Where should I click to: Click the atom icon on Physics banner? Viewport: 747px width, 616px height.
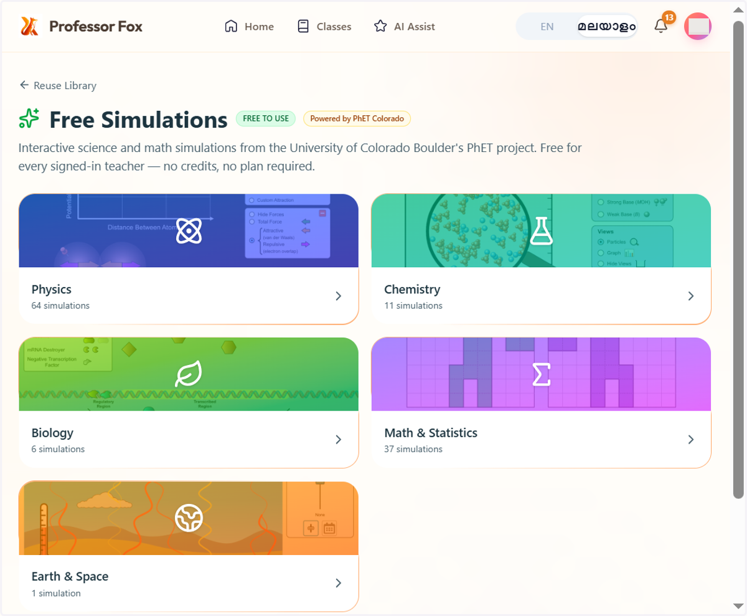coord(189,230)
